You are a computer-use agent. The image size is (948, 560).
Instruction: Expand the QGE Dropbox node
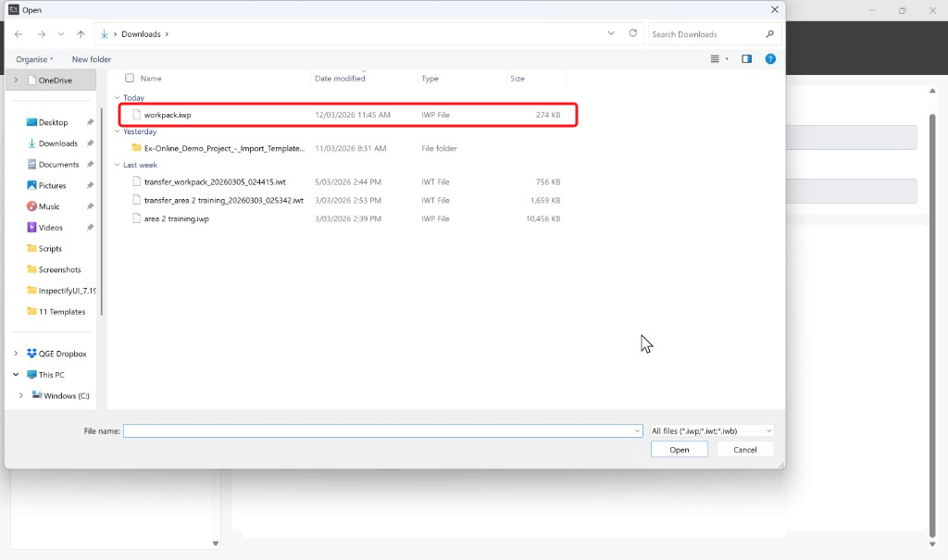point(16,354)
